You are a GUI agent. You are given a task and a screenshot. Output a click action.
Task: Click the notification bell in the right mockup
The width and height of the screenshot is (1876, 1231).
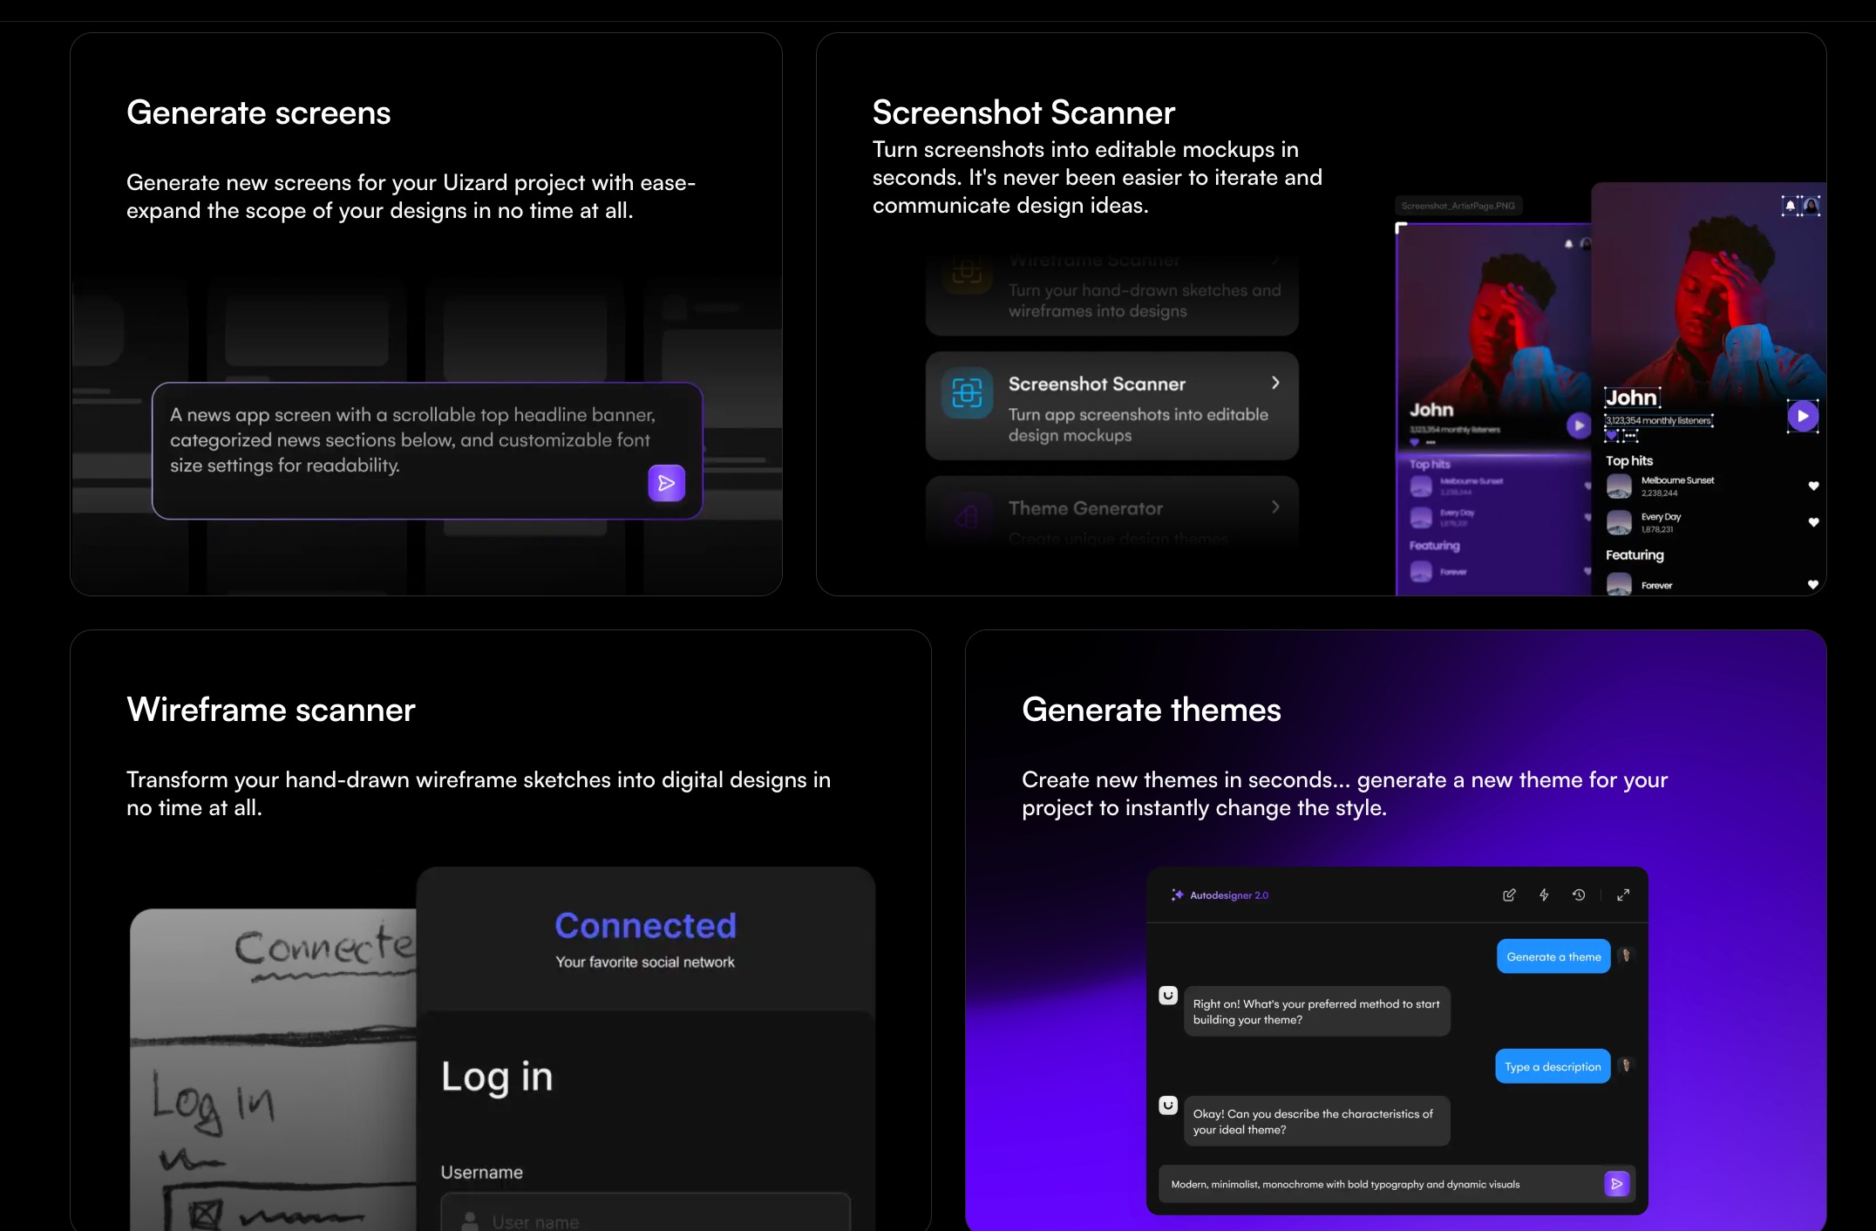coord(1791,206)
